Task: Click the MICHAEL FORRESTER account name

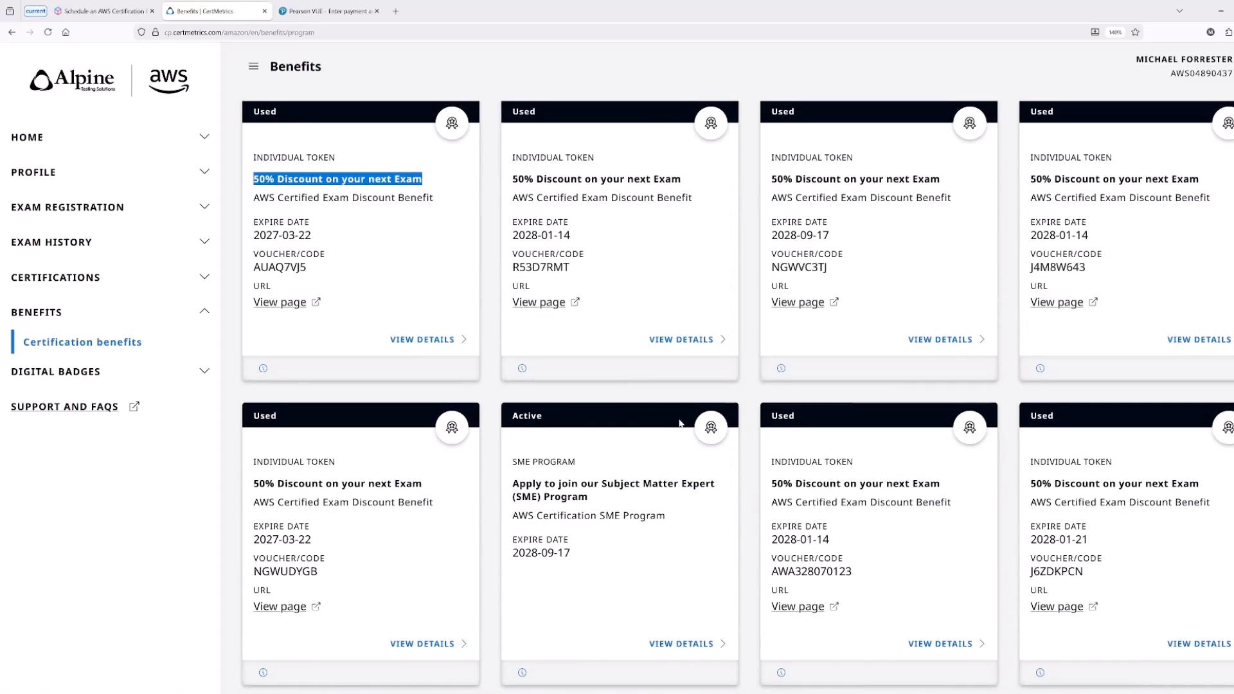Action: coord(1184,59)
